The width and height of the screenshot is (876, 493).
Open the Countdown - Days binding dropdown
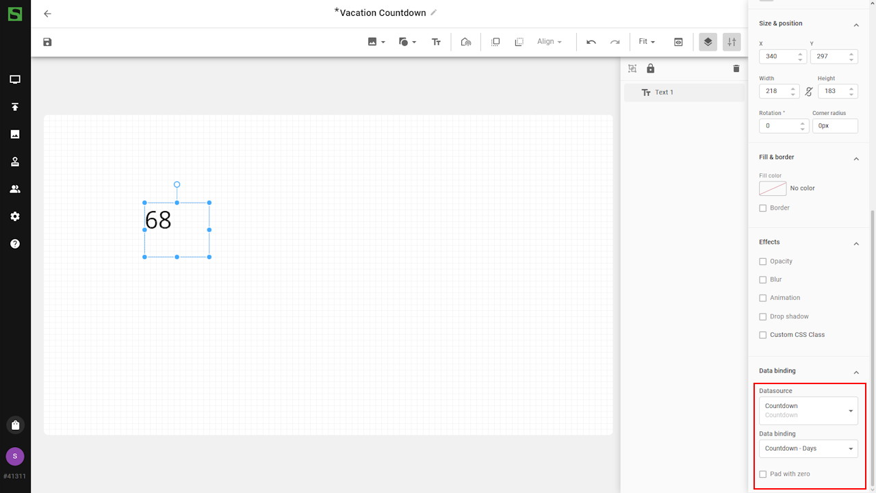pyautogui.click(x=808, y=448)
